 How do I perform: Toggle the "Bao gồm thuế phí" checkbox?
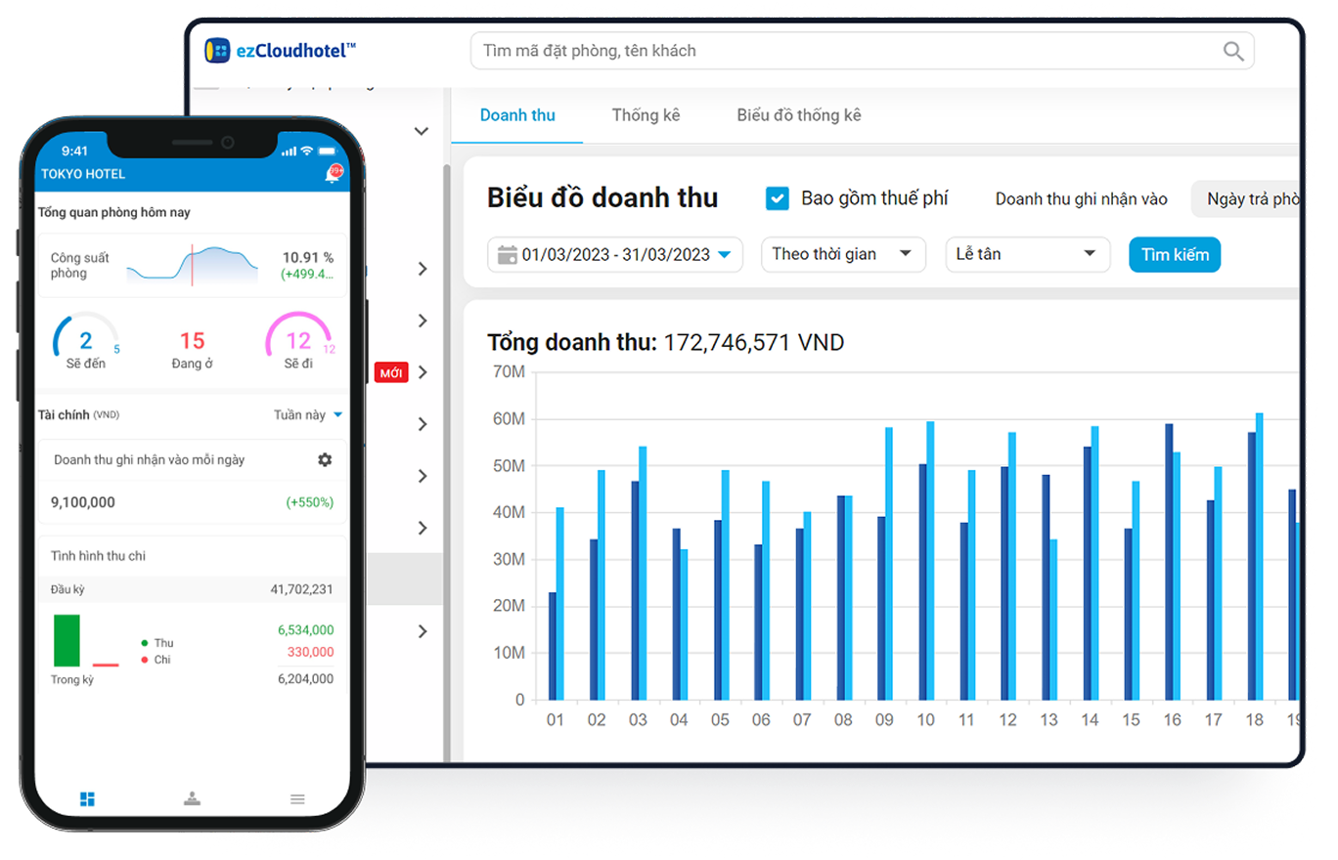tap(778, 198)
